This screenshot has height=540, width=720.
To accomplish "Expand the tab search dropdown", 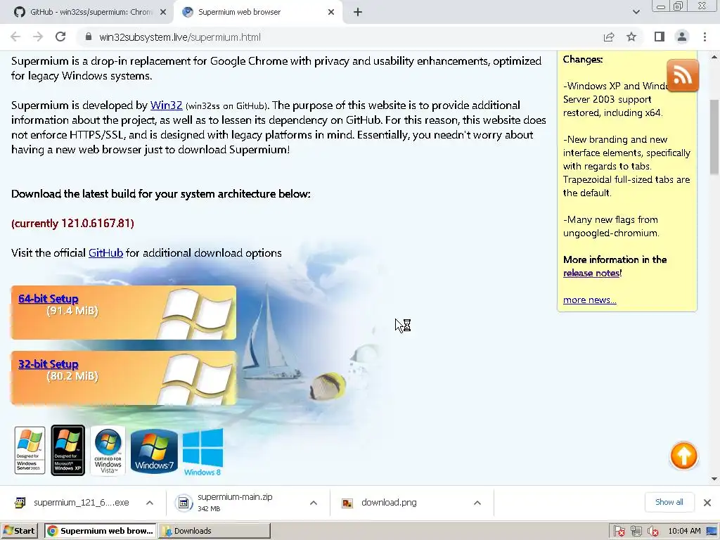I will (x=636, y=12).
